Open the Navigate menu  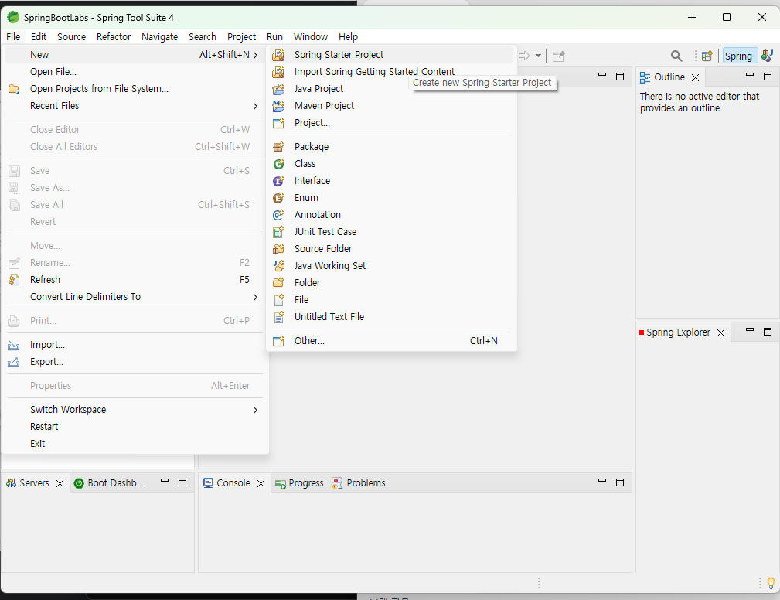coord(159,37)
